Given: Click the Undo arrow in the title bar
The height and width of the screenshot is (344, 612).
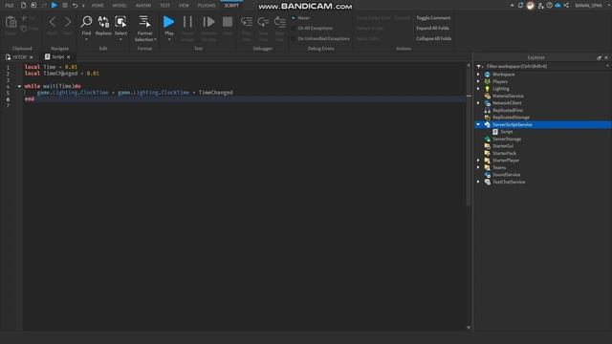Looking at the screenshot, I should coord(75,6).
